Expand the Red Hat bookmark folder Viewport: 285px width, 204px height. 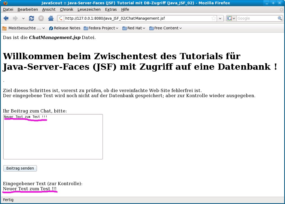[134, 28]
